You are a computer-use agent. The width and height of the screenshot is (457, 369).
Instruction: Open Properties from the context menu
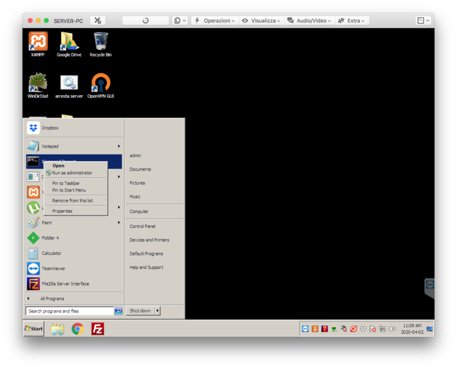point(76,211)
